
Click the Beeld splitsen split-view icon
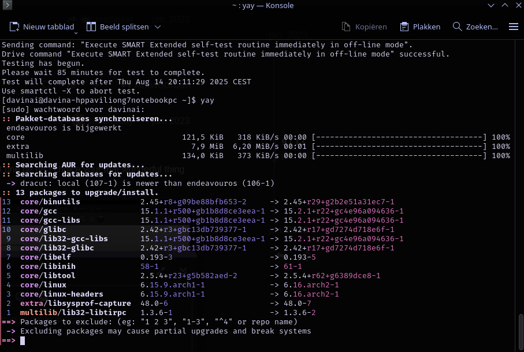(91, 27)
